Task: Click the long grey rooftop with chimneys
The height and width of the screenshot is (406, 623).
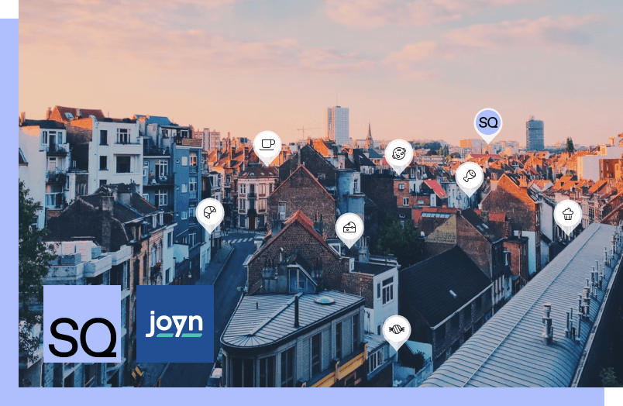Action: [x=527, y=310]
